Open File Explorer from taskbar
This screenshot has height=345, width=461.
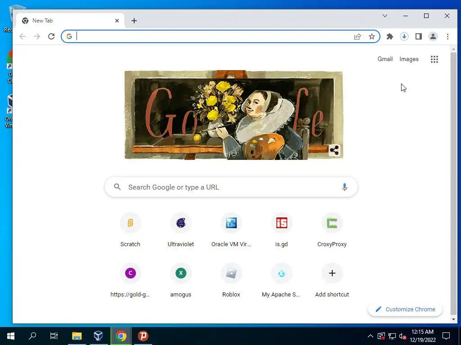pos(77,336)
